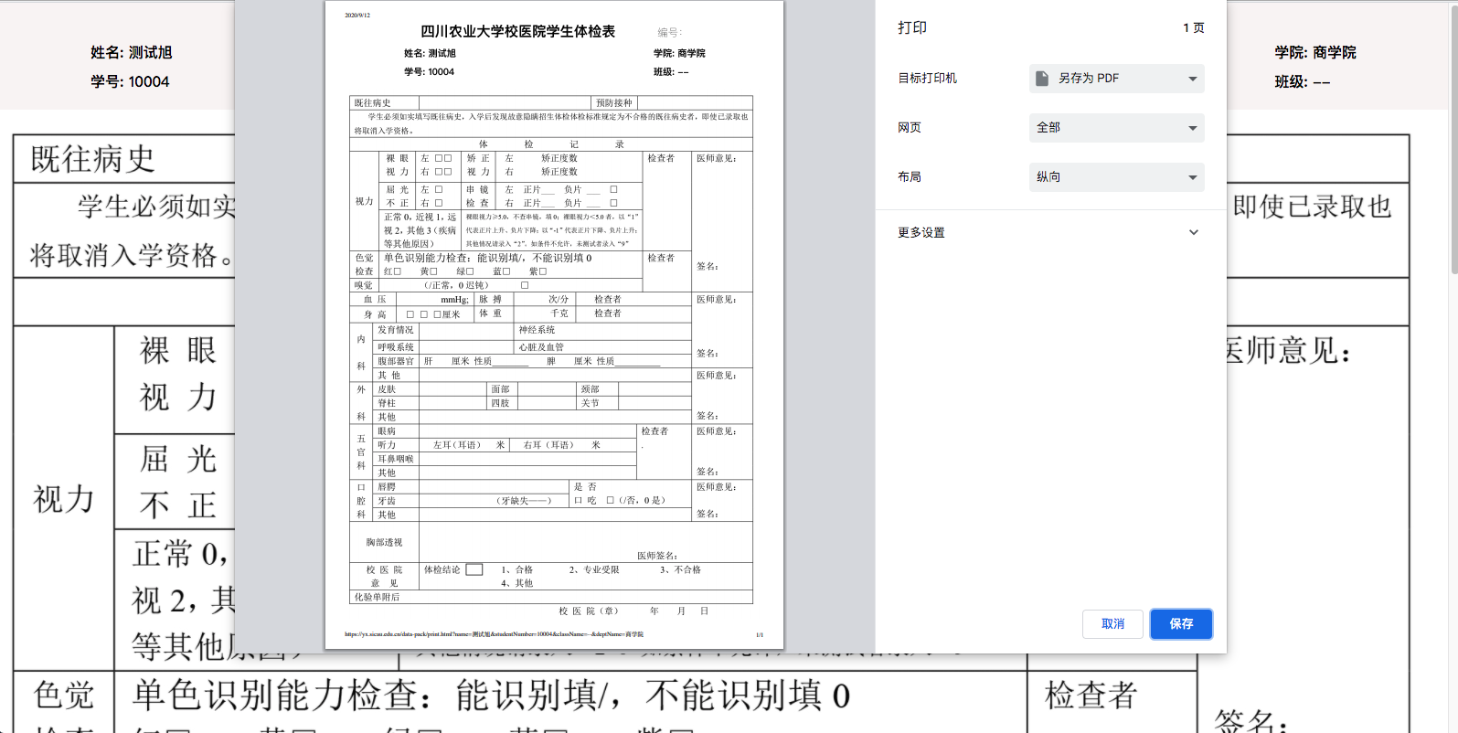Click '编号:' text in the preview

tap(670, 32)
